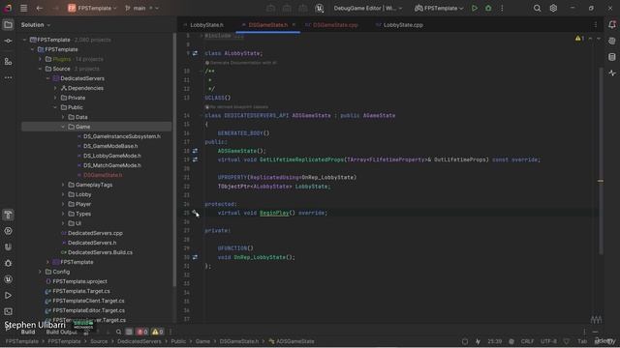Open the Build hammer tool window
This screenshot has height=348, width=620.
[x=8, y=215]
